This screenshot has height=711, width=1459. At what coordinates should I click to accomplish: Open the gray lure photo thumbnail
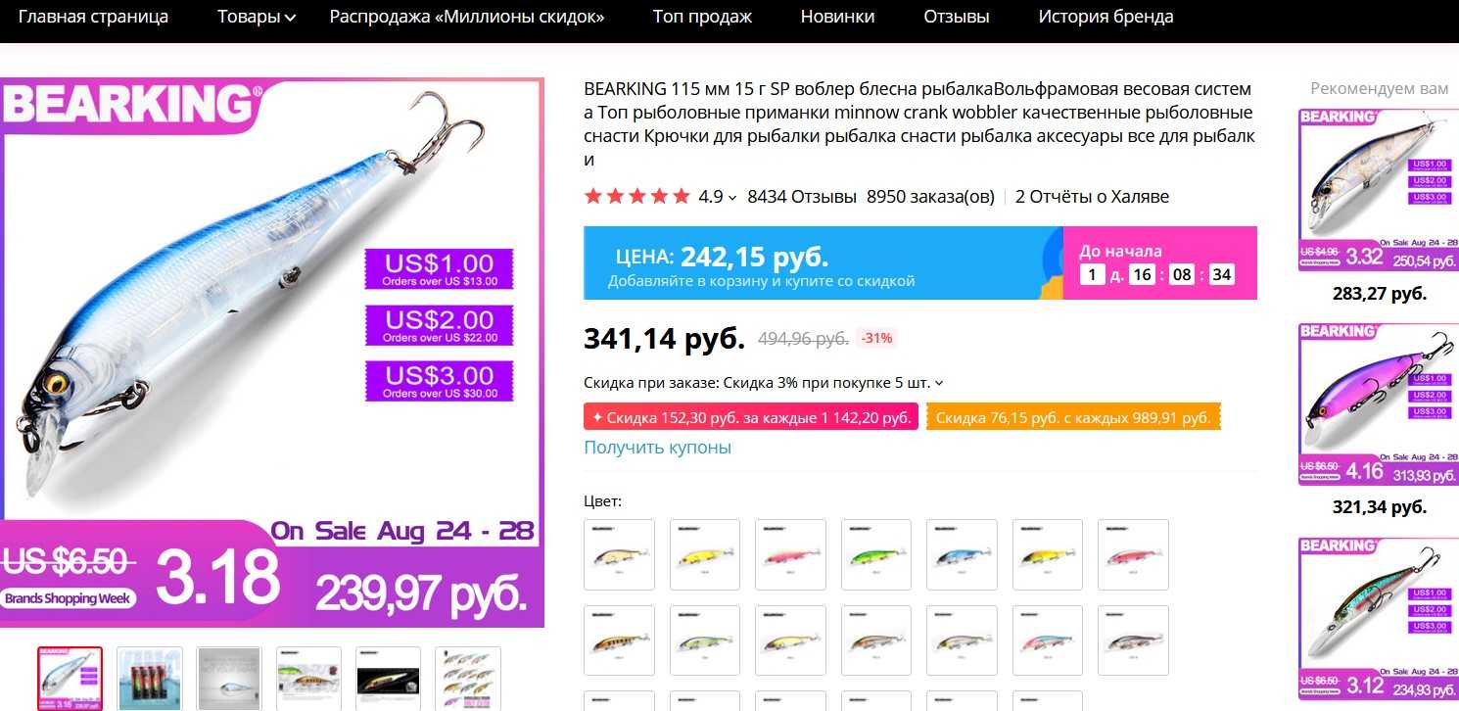coord(229,679)
